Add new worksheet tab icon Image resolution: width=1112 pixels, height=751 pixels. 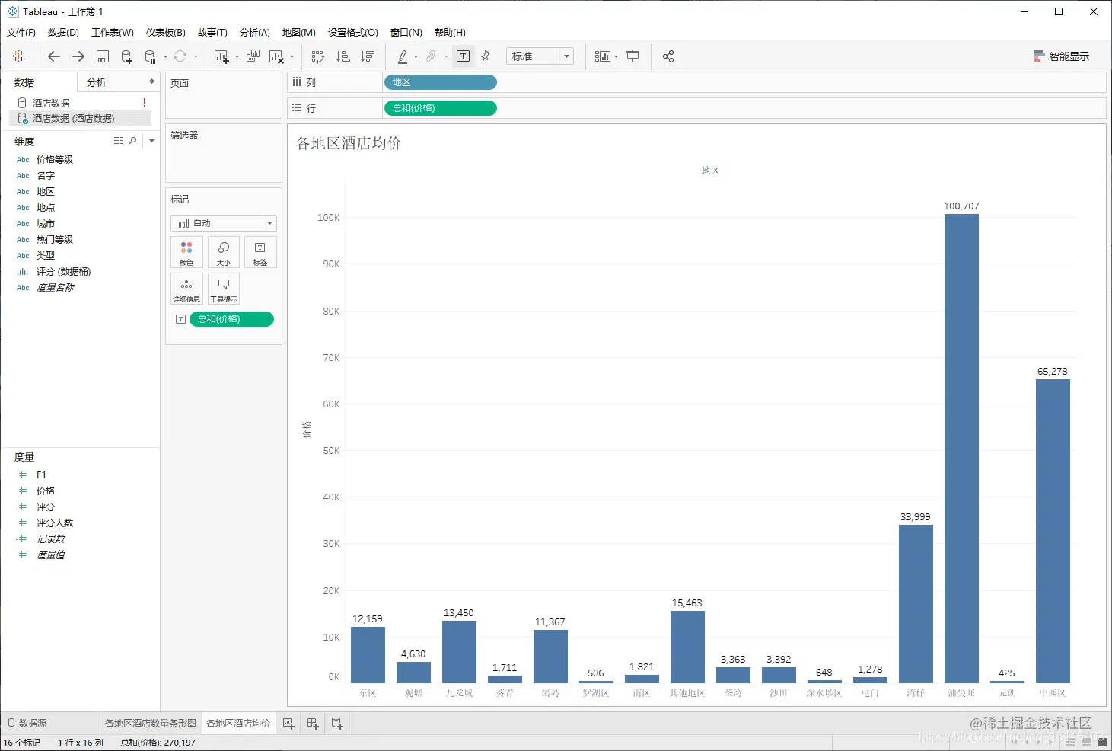pos(288,724)
